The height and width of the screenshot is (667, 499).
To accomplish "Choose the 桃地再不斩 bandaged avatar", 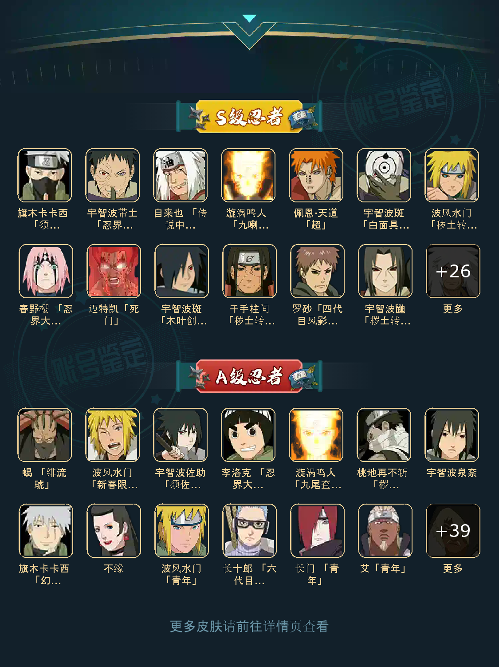I will [x=384, y=435].
